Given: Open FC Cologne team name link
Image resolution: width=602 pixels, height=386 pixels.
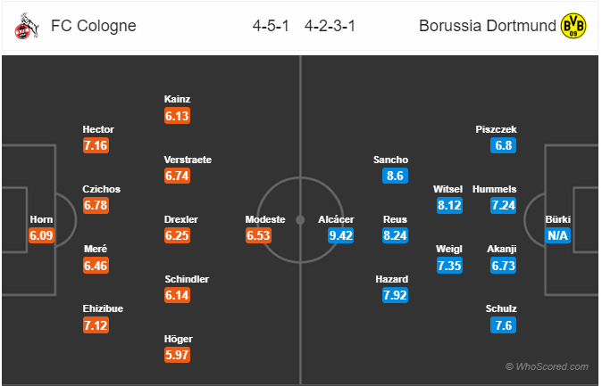Looking at the screenshot, I should [x=94, y=26].
